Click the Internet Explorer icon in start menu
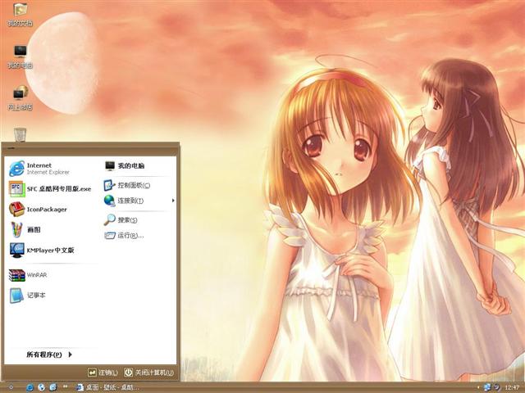The width and height of the screenshot is (525, 393). pos(16,169)
